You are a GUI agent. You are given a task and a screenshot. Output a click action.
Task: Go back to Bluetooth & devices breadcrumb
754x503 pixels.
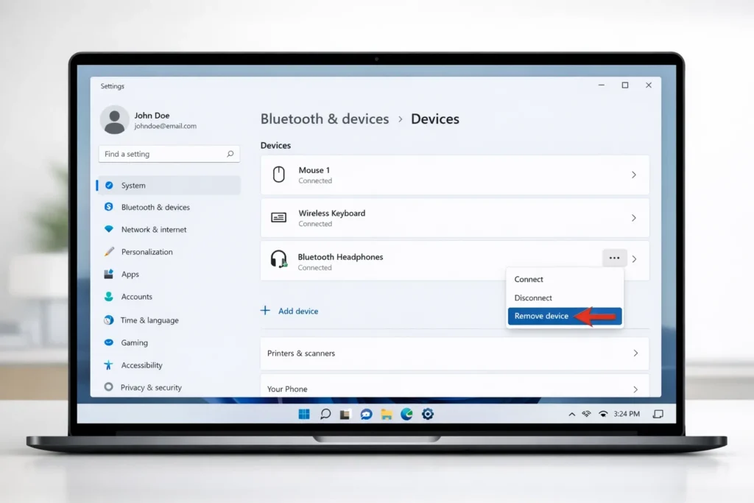pyautogui.click(x=325, y=119)
